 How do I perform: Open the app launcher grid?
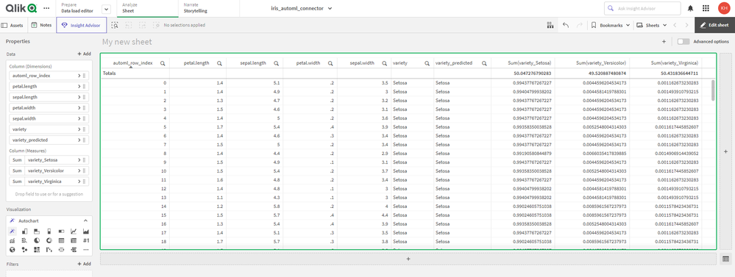pos(706,8)
